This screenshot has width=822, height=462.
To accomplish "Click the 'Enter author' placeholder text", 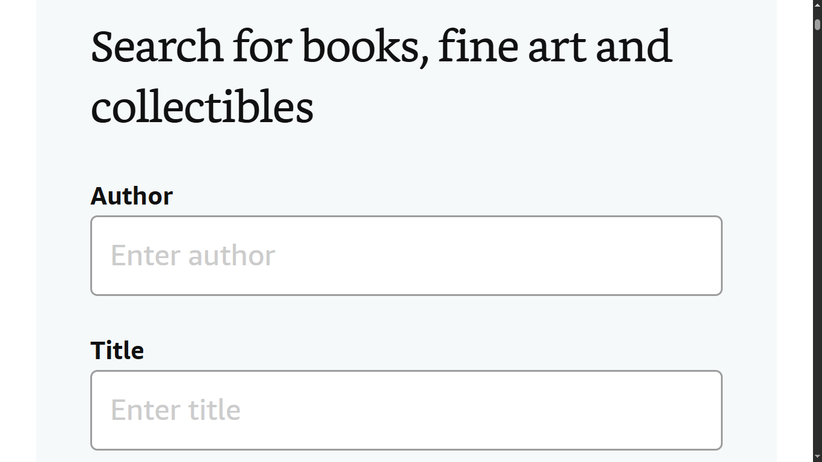I will point(193,256).
